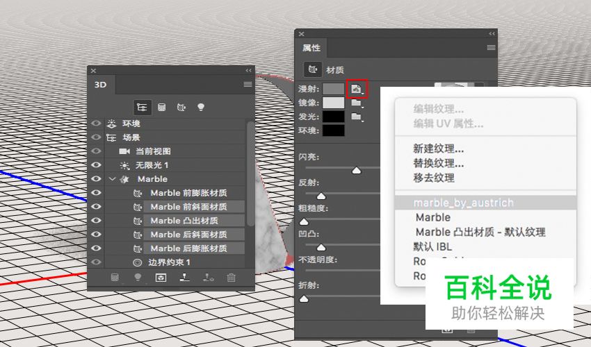Hide Marble 后斜面材质

click(x=96, y=235)
